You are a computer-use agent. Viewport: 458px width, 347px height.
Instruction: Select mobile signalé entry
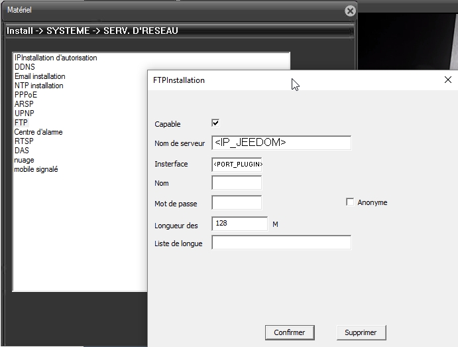[36, 169]
